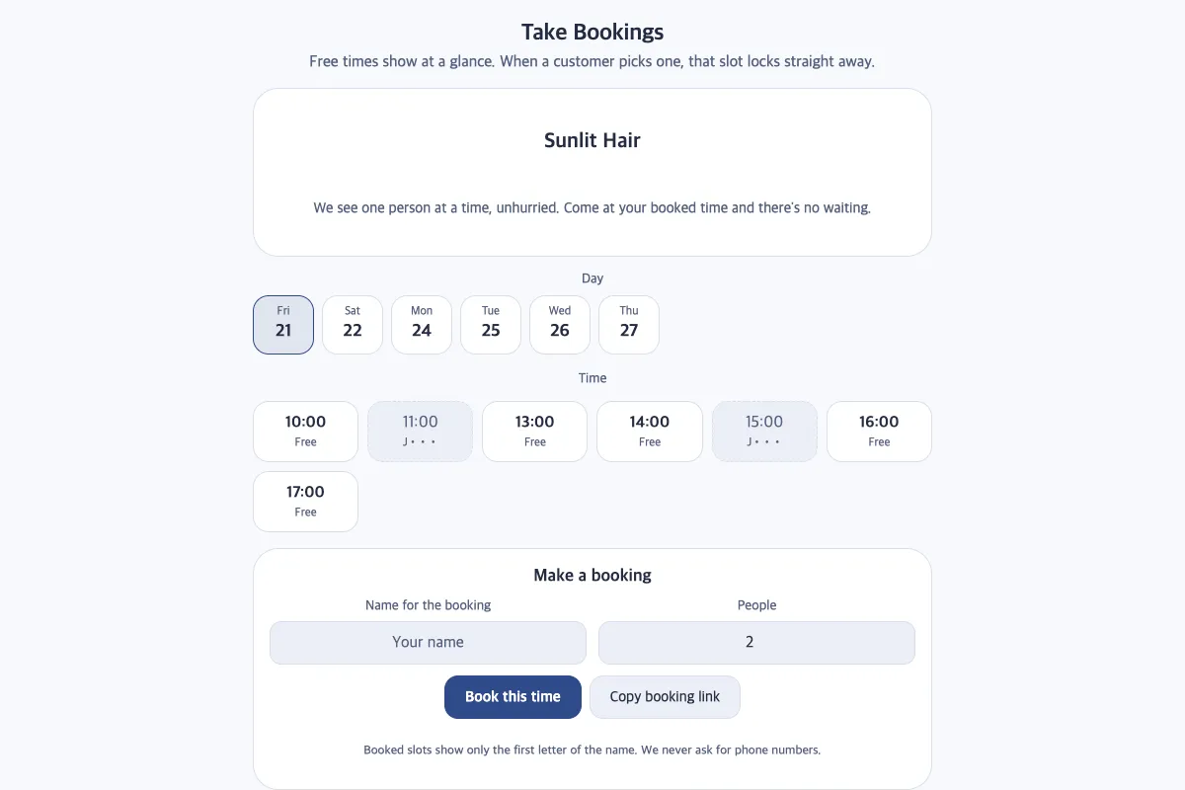Click the booked 11:00 slot
This screenshot has height=790, width=1185.
pos(421,432)
